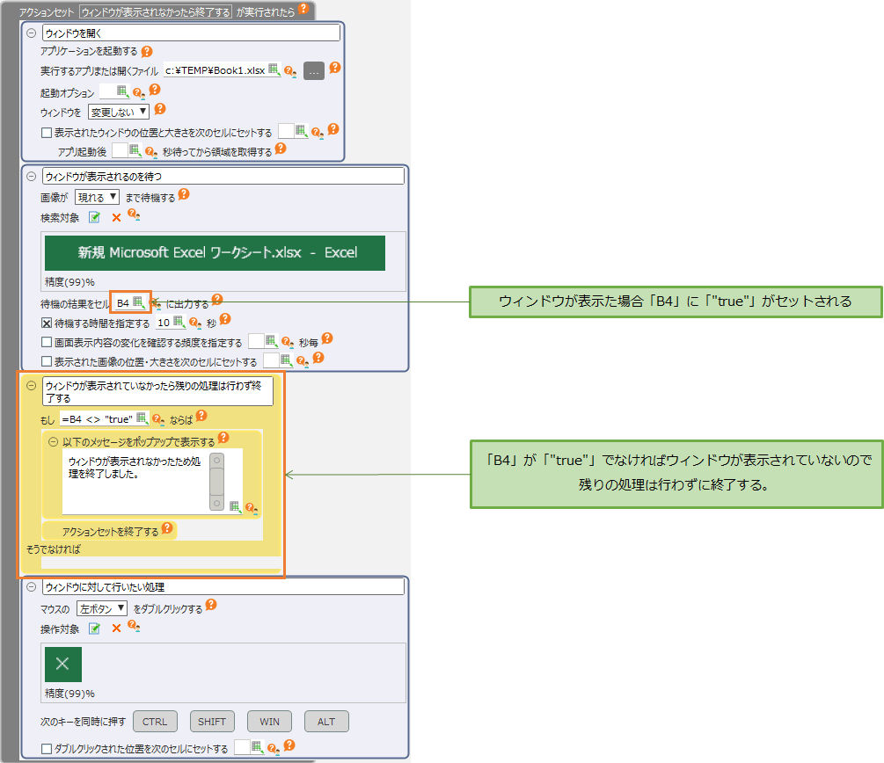Click the orange X delete icon beside 操作対象
This screenshot has width=884, height=763.
pyautogui.click(x=116, y=629)
